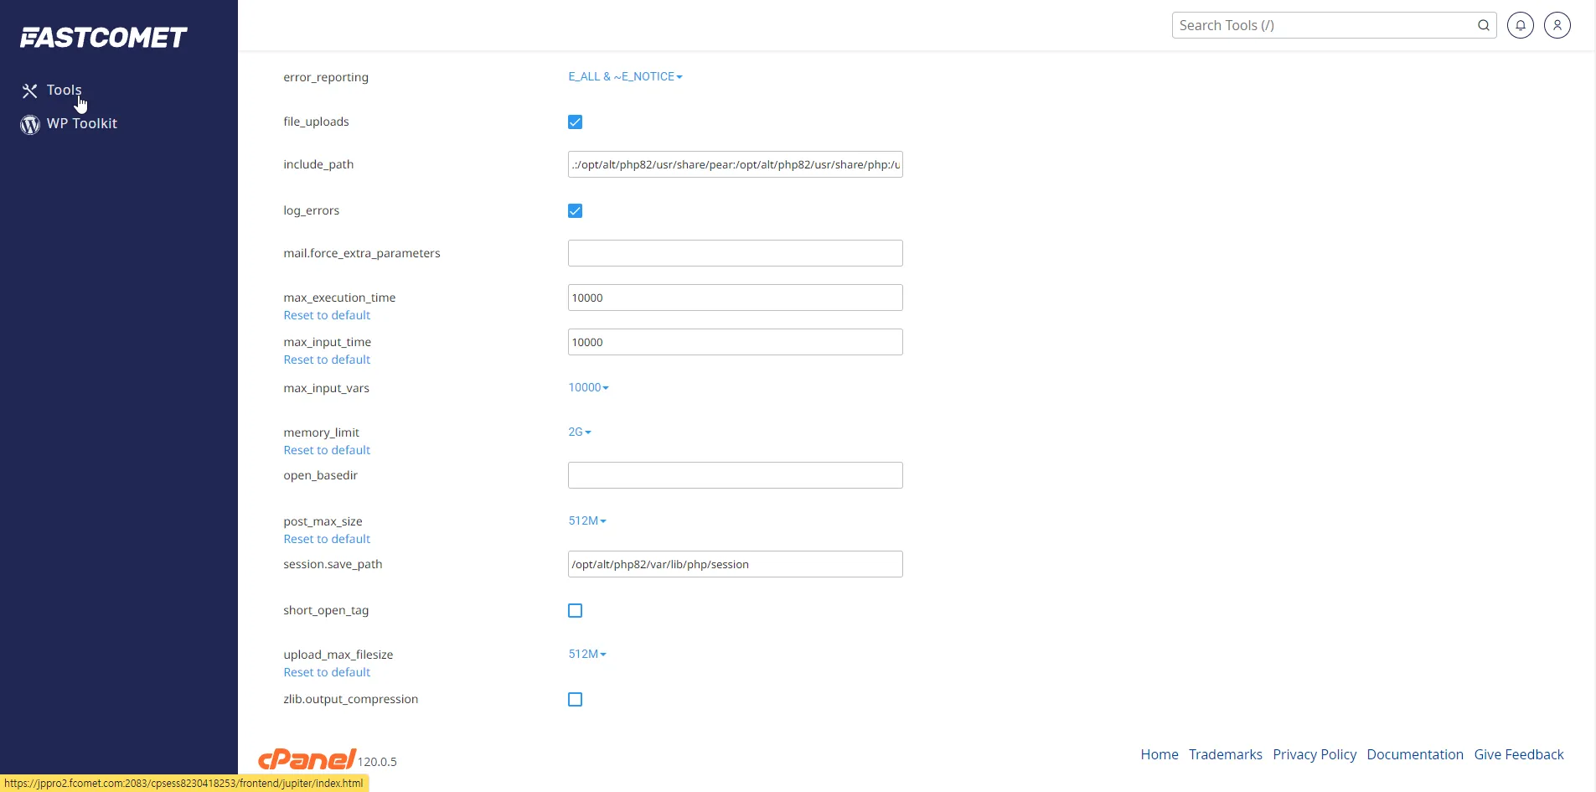Open the post_max_size 512M dropdown

coord(587,520)
